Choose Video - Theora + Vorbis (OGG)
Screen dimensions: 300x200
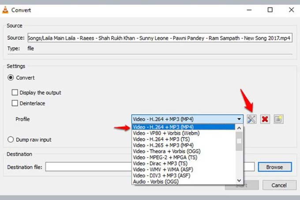[x=183, y=151]
